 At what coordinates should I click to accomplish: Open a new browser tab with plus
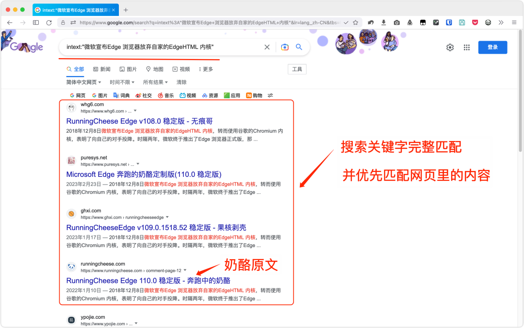(126, 10)
